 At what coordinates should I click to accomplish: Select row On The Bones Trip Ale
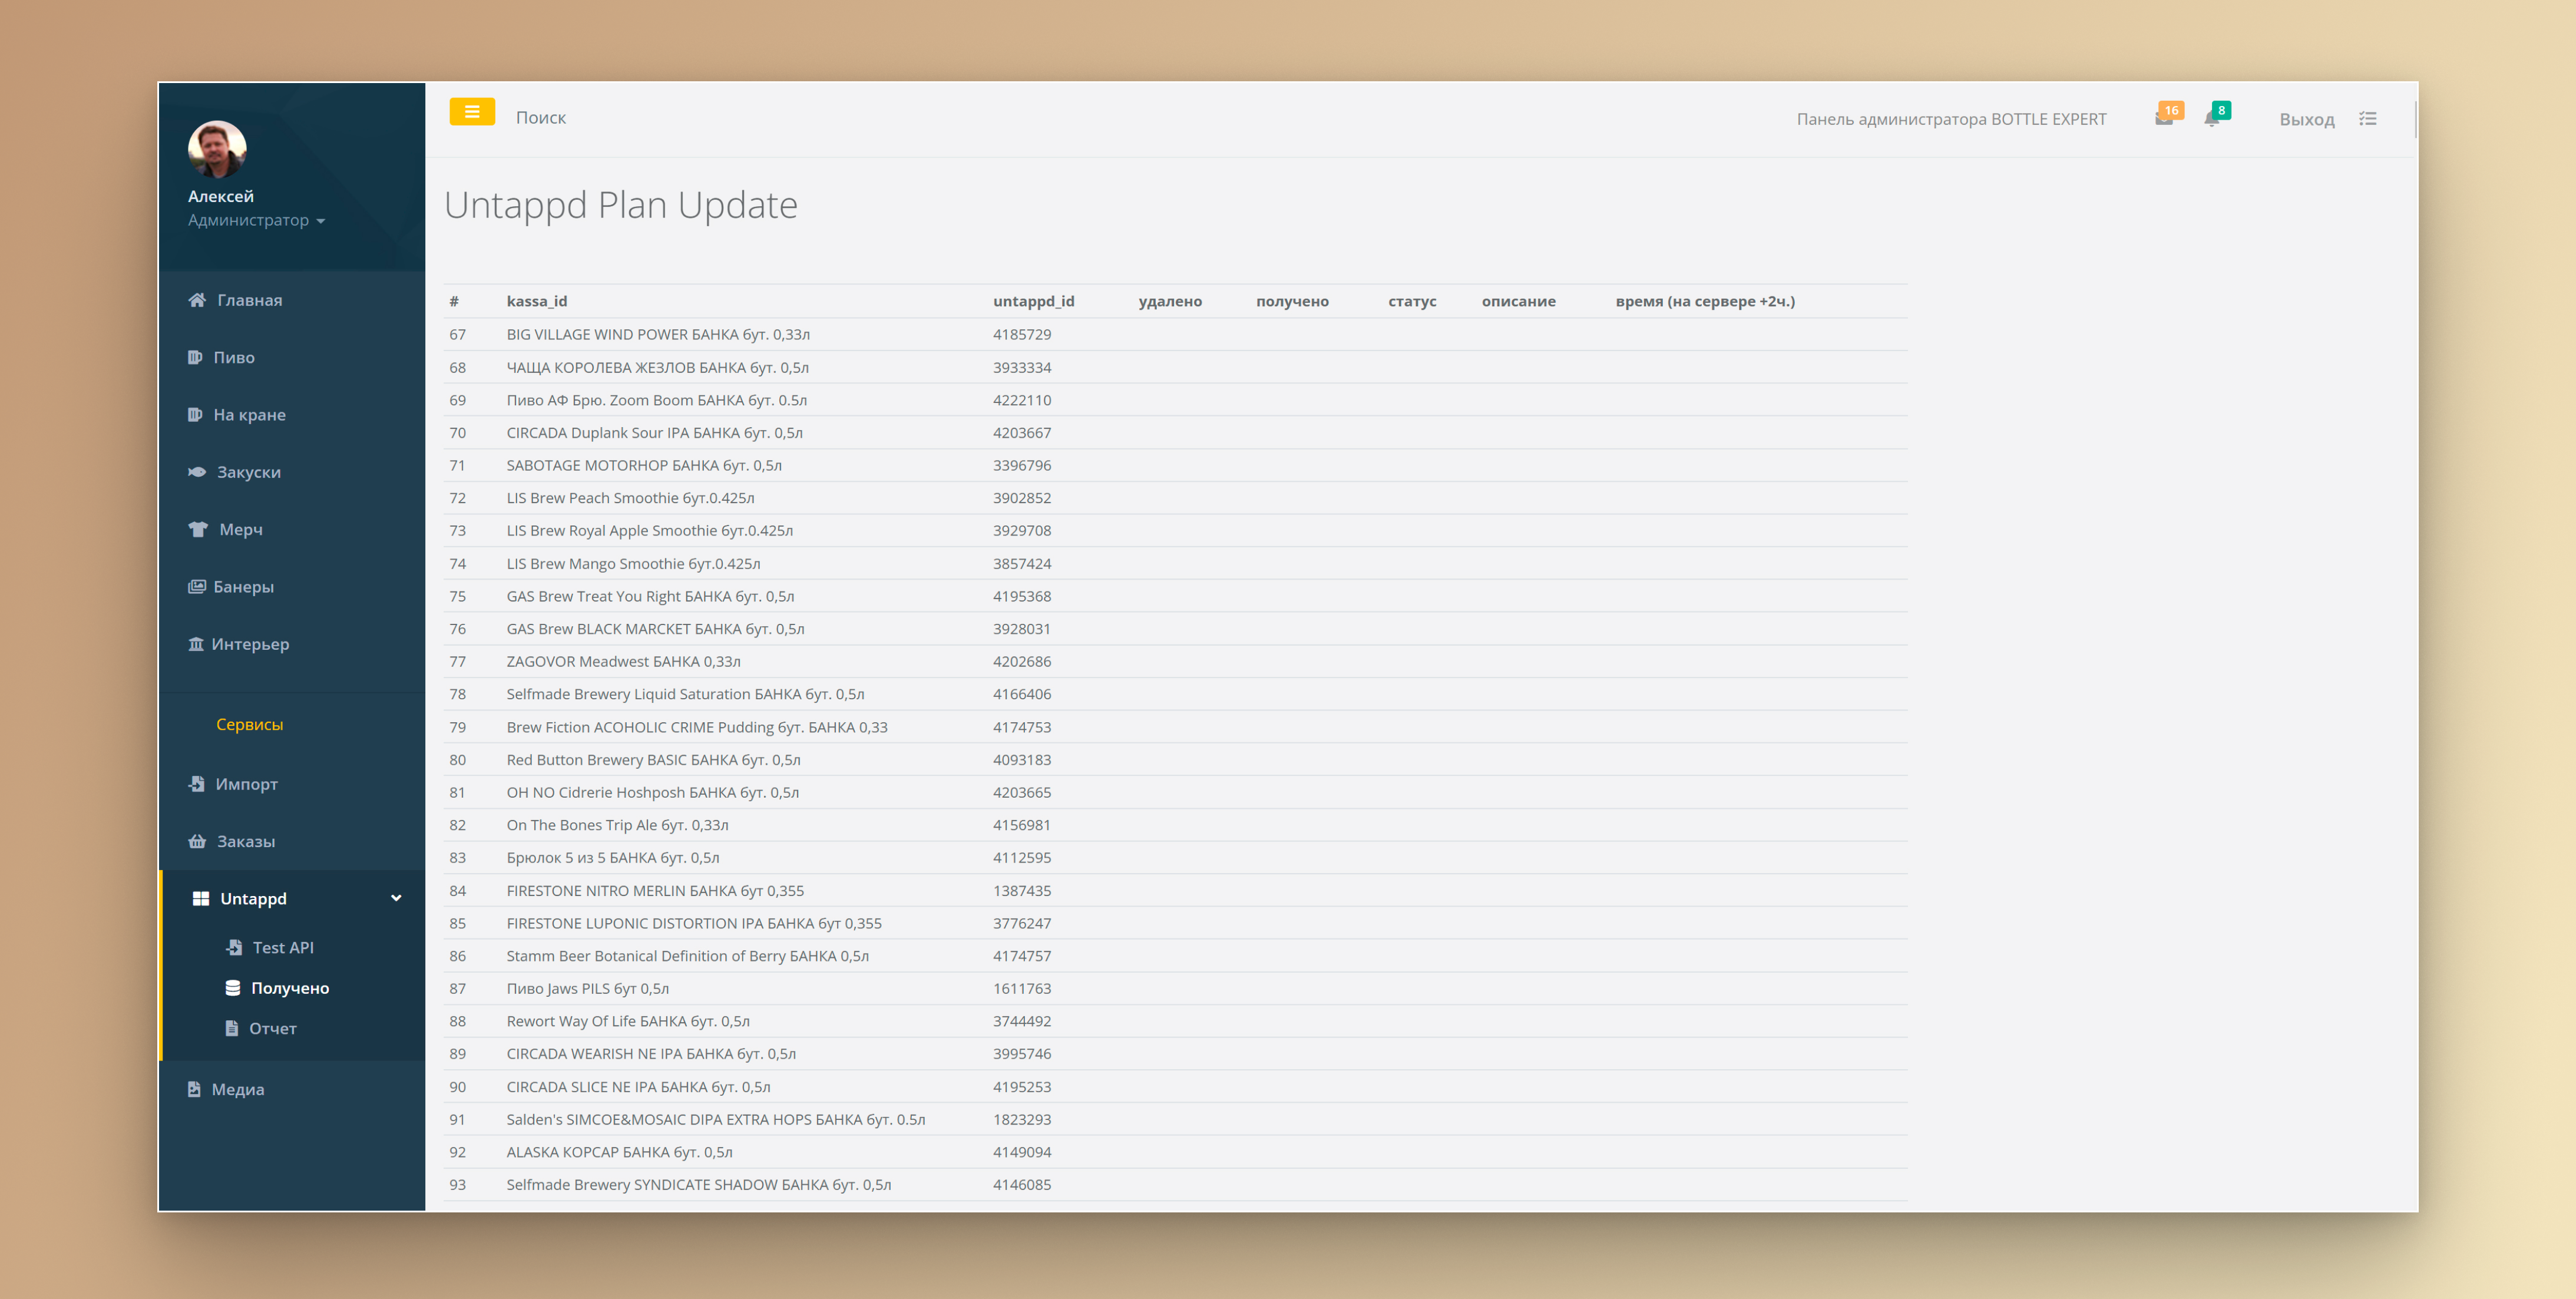[x=1176, y=824]
